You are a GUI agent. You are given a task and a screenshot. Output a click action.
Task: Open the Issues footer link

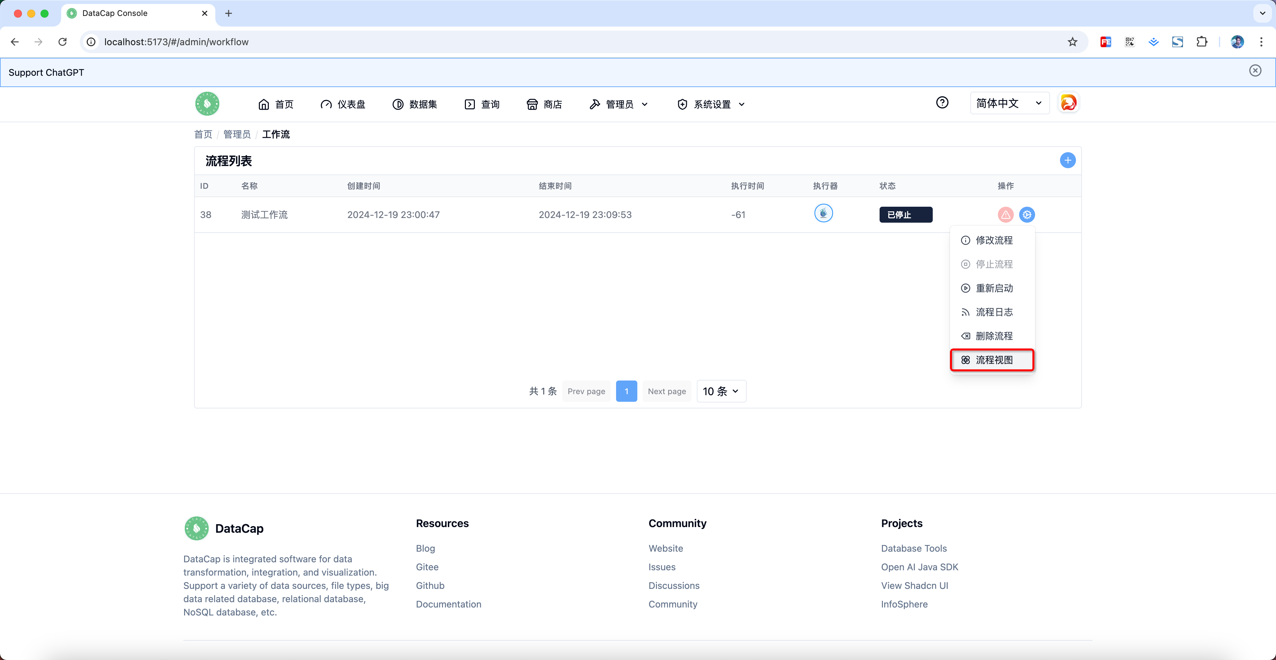(662, 567)
